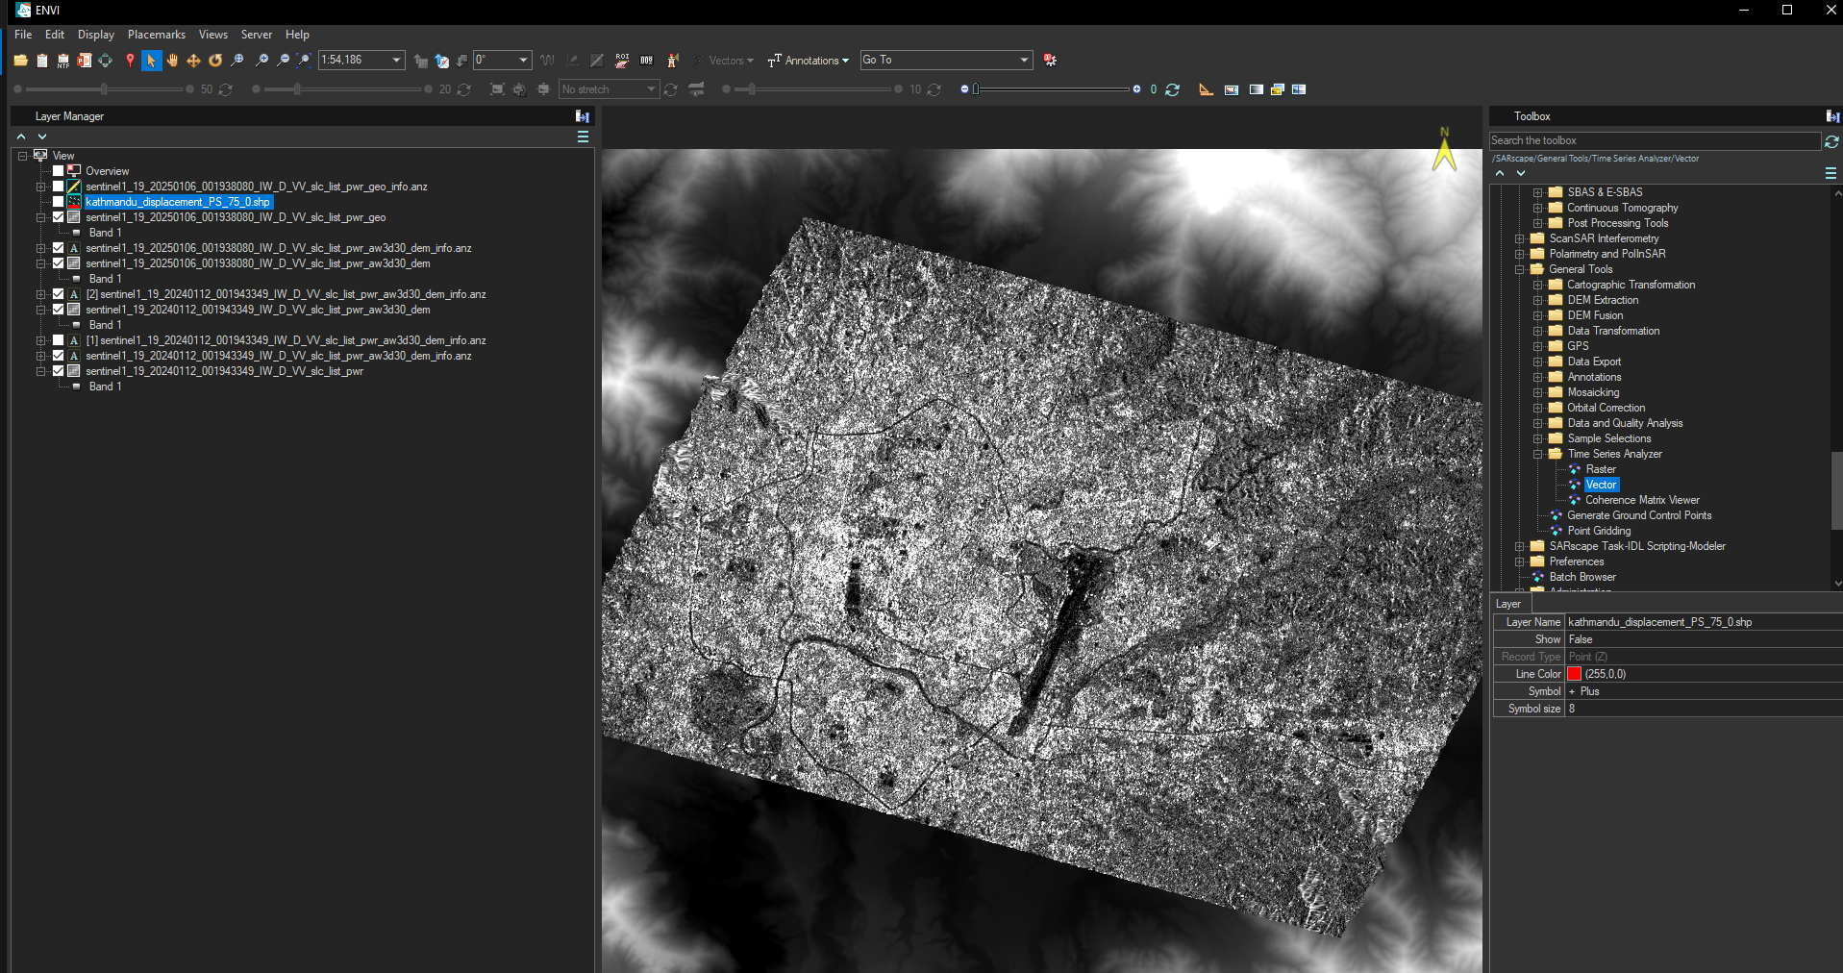The width and height of the screenshot is (1843, 973).
Task: Click the zoom in magnifier icon
Action: 262,61
